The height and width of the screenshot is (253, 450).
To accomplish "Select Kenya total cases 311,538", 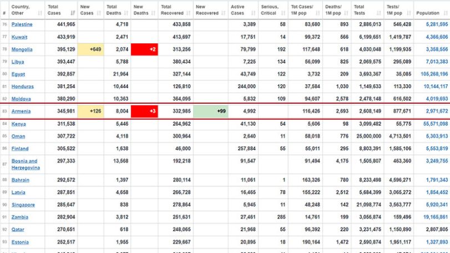I will (66, 124).
